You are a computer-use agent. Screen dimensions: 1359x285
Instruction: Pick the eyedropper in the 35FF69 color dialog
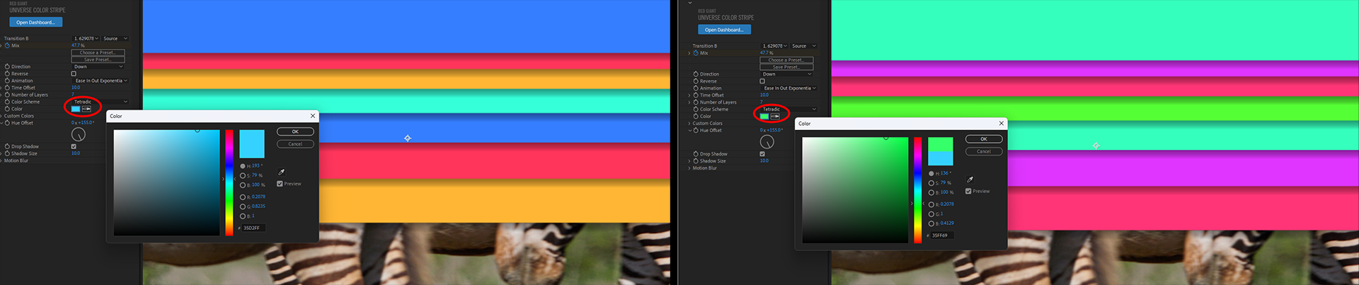pyautogui.click(x=970, y=180)
